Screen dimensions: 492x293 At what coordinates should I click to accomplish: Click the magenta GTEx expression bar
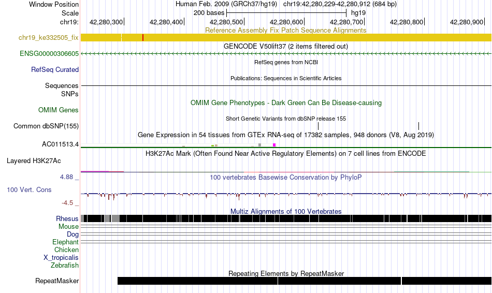click(x=274, y=145)
